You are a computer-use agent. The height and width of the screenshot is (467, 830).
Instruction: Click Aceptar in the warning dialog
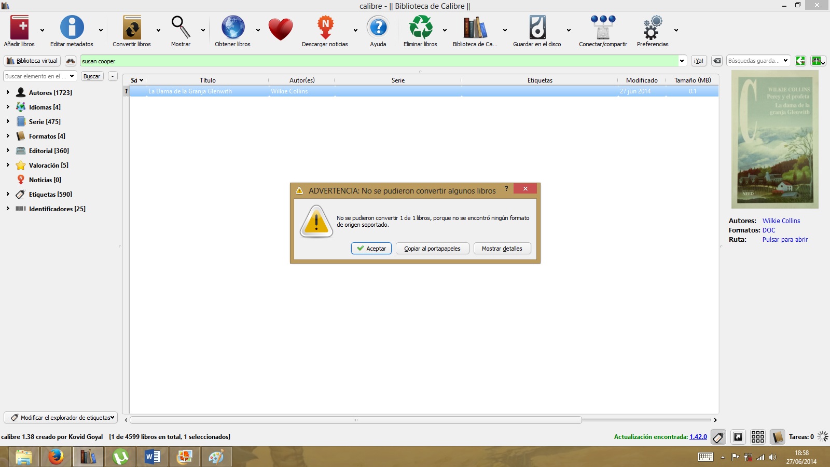click(x=371, y=249)
